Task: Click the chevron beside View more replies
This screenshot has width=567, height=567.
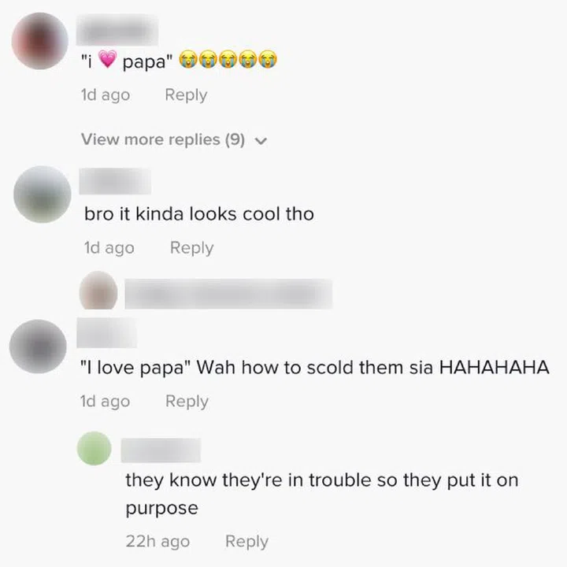Action: coord(261,141)
